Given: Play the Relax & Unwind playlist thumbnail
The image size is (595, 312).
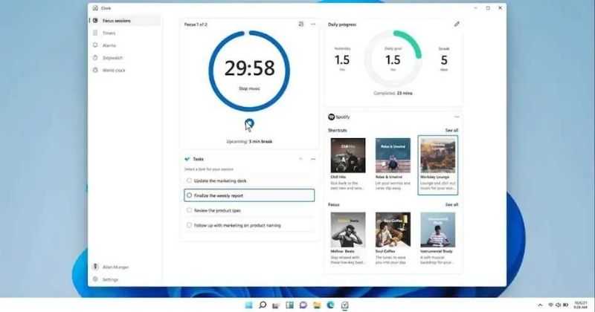Looking at the screenshot, I should 393,155.
